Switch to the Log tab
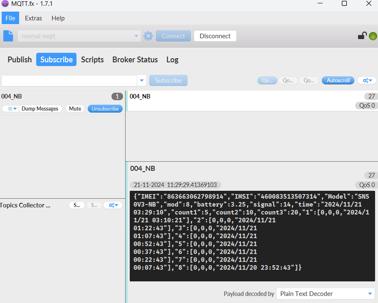378x303 pixels. [172, 59]
